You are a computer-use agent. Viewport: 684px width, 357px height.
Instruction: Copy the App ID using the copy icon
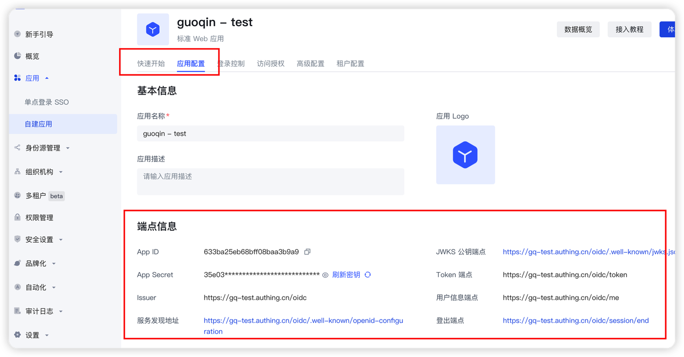307,251
